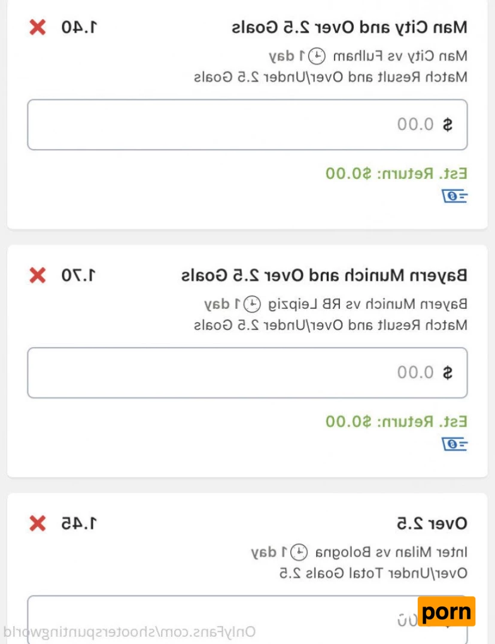This screenshot has height=644, width=495.
Task: Open the OnlyFans shooterspuntingworld watermark link
Action: point(130,632)
